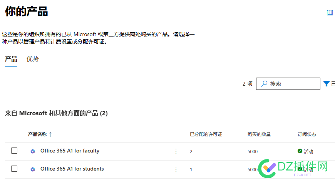Switch to the 优势 tab
The image size is (335, 184).
33,59
